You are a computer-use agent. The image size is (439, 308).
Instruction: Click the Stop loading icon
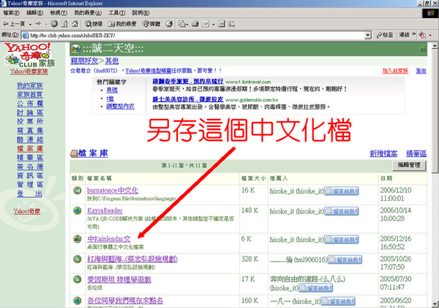pyautogui.click(x=54, y=24)
